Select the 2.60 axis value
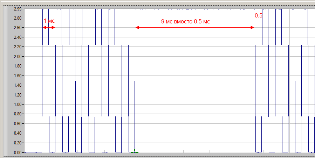 tap(18, 28)
